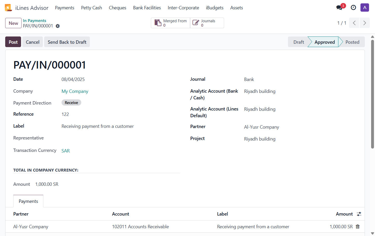Click the Journal field value Bank
The height and width of the screenshot is (236, 375).
coord(249,79)
